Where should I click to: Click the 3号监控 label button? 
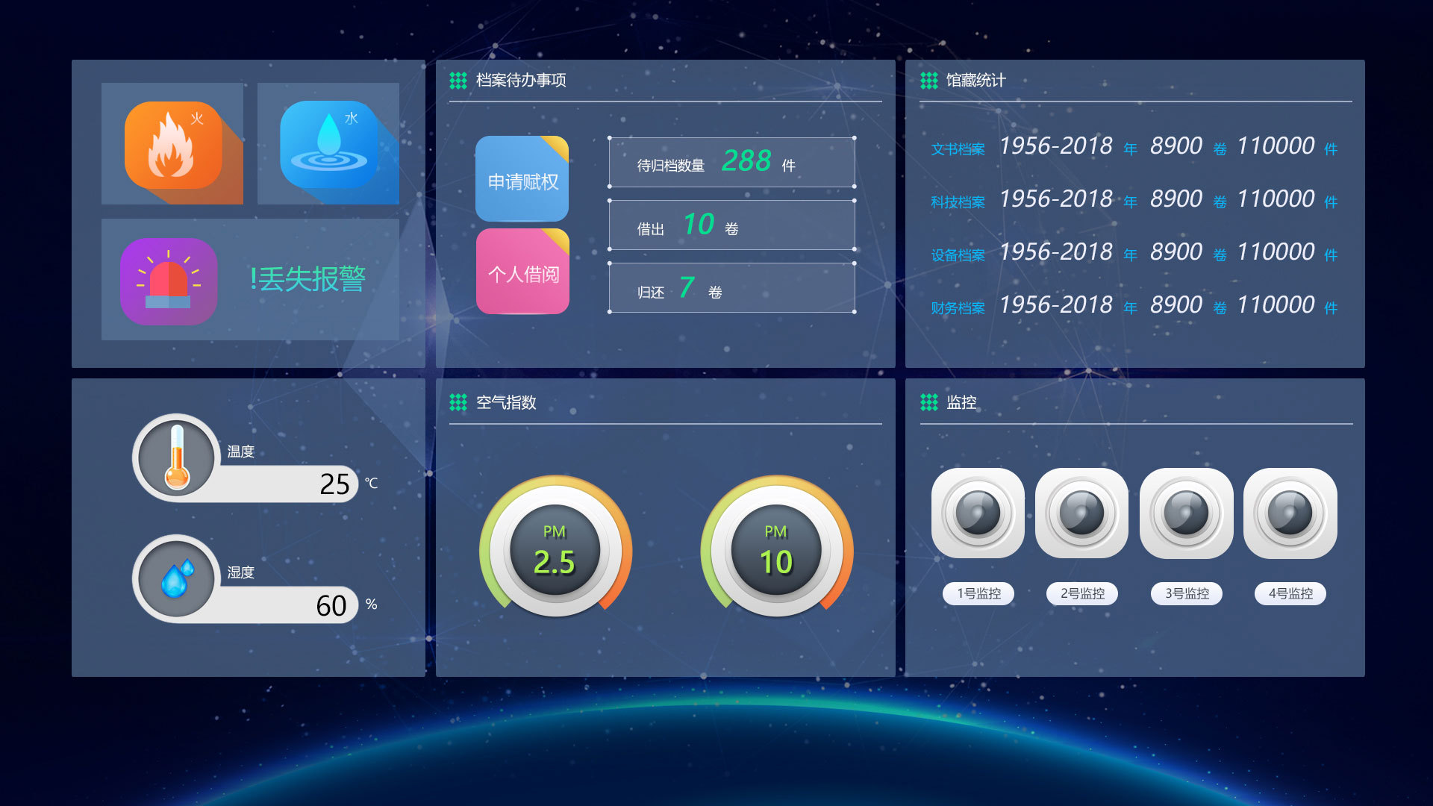(x=1187, y=593)
